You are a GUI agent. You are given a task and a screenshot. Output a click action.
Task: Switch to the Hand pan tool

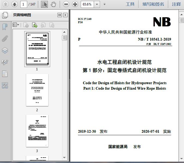[53, 4]
